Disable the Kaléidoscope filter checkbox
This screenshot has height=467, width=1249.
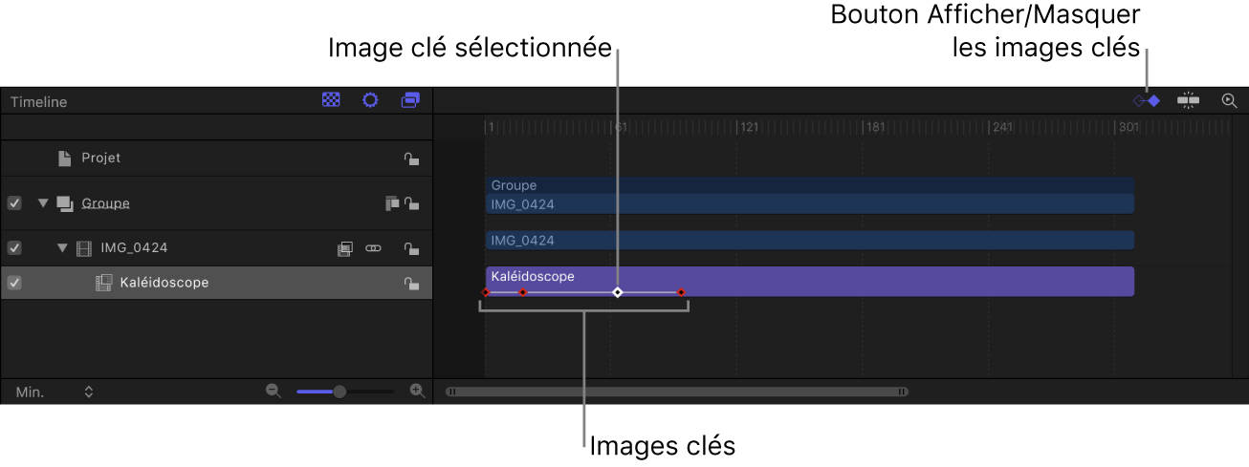14,283
